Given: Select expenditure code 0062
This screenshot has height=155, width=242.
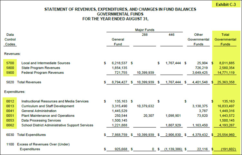Looking at the screenshot, I should click(x=10, y=125).
